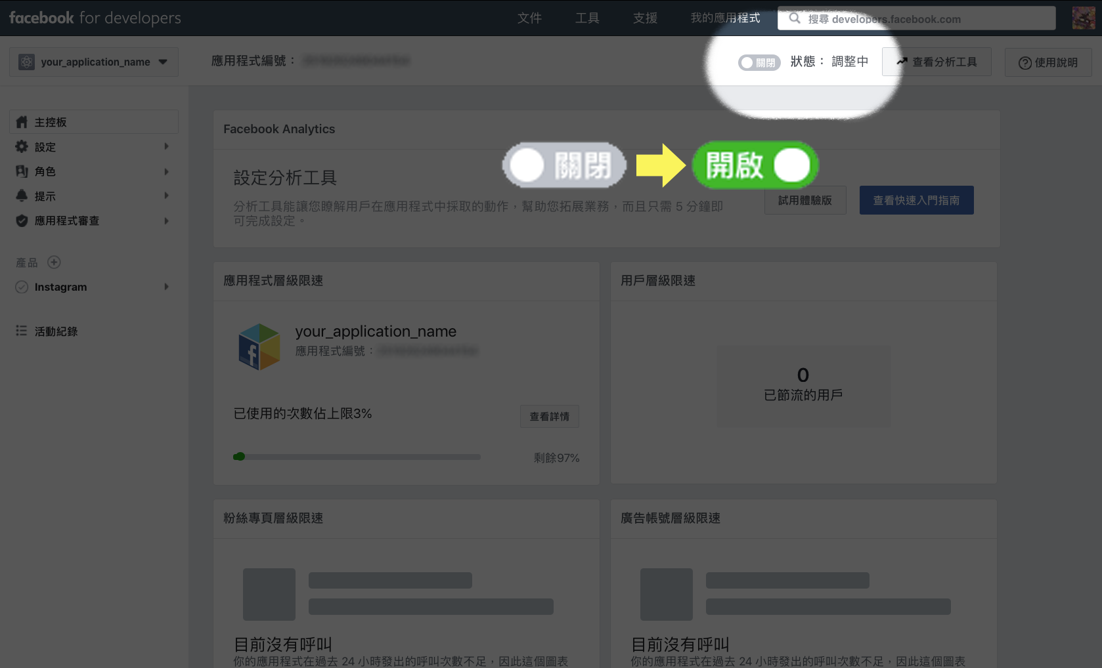Viewport: 1102px width, 668px height.
Task: Click the app atom icon in selector
Action: coord(26,62)
